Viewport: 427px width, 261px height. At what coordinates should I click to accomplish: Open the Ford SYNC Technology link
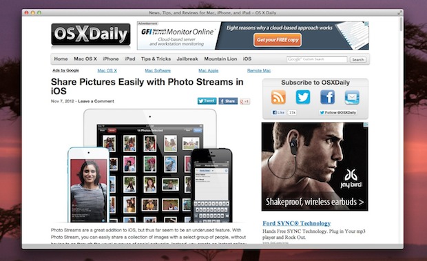coord(297,223)
